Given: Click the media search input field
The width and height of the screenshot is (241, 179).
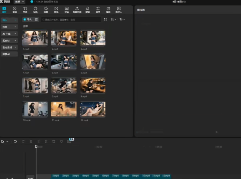Looking at the screenshot, I should (x=71, y=20).
